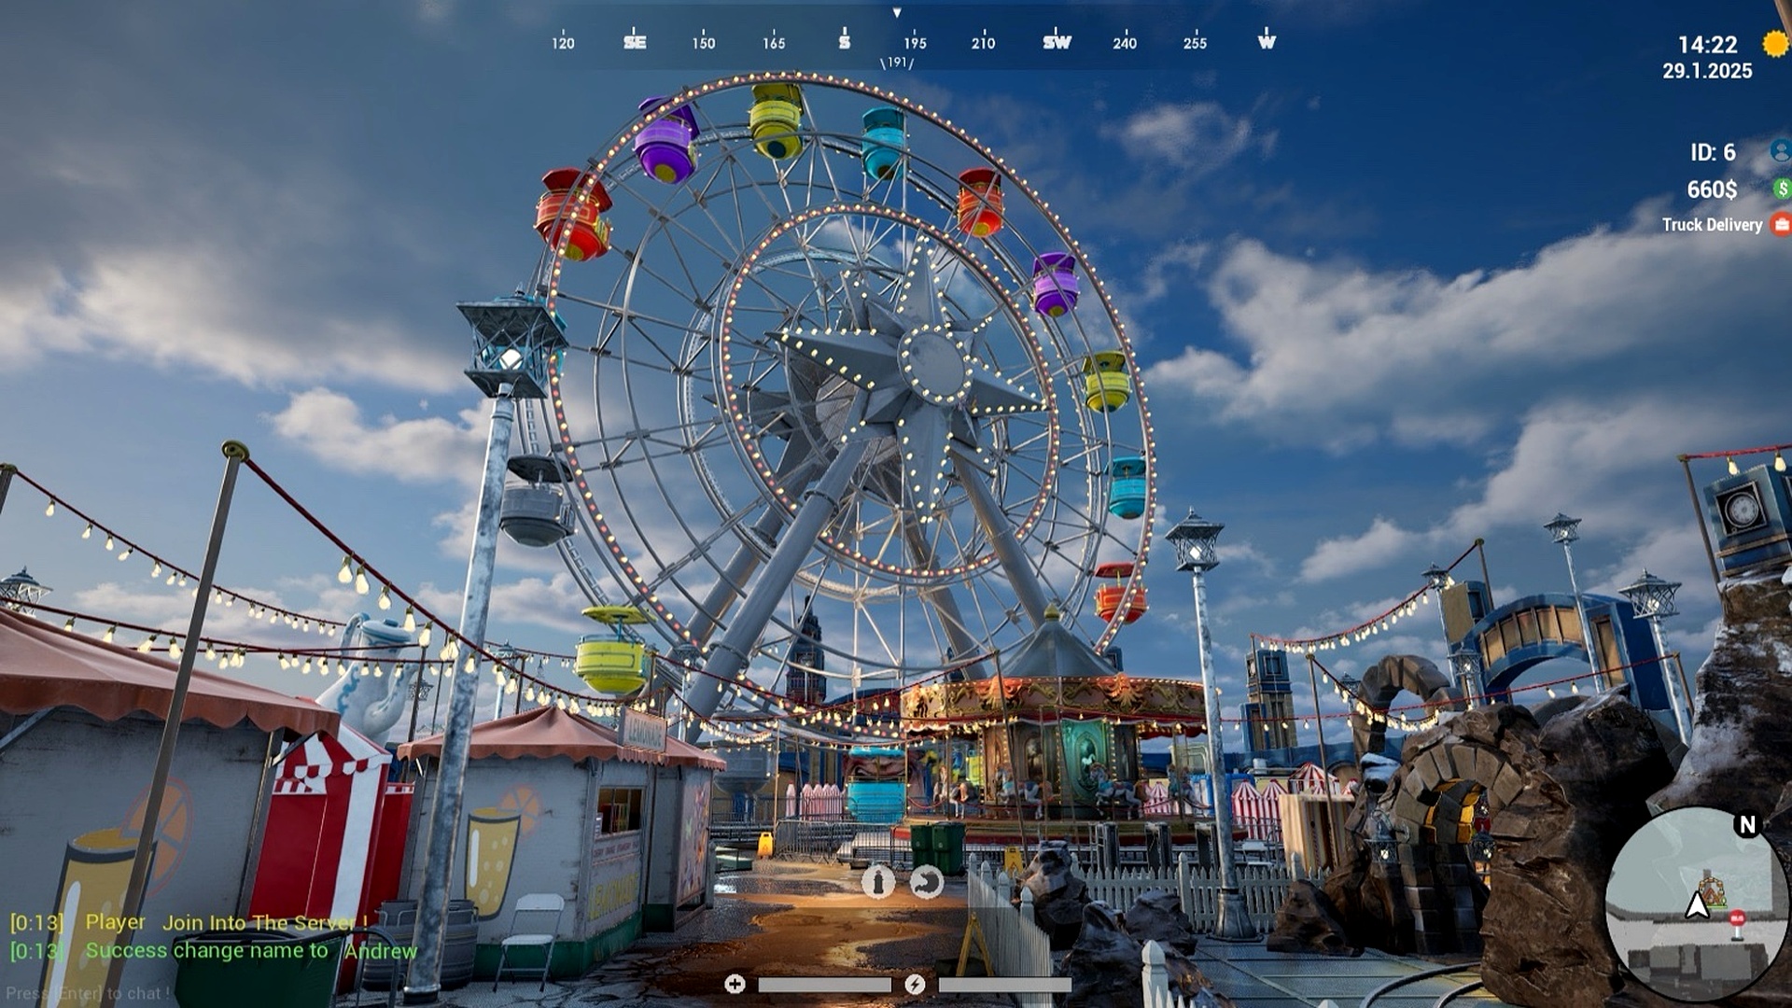Click the health plus icon by the left bar
Image resolution: width=1792 pixels, height=1008 pixels.
pos(735,983)
